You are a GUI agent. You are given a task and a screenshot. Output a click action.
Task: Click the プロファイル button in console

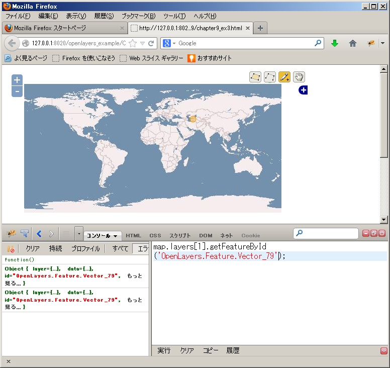85,249
